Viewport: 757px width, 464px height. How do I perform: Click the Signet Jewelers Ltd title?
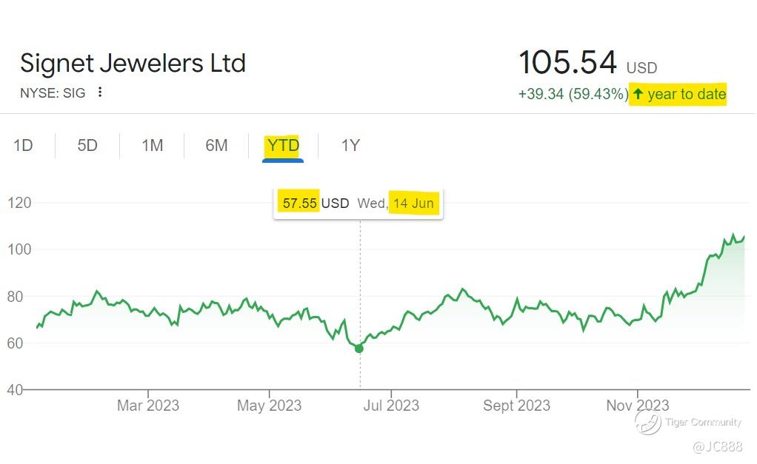(133, 63)
